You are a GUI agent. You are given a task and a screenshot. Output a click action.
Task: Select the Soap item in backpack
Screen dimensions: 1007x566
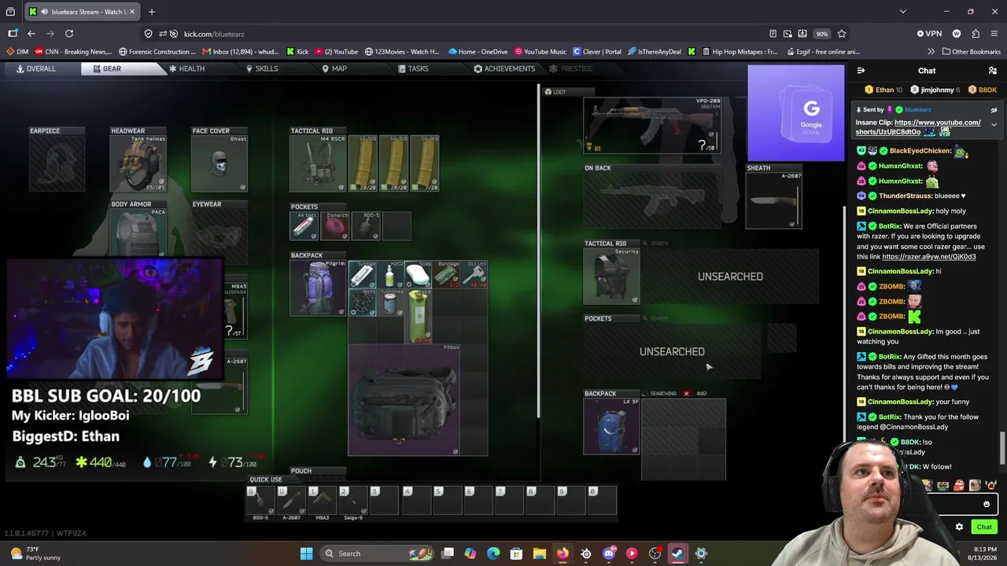click(418, 274)
